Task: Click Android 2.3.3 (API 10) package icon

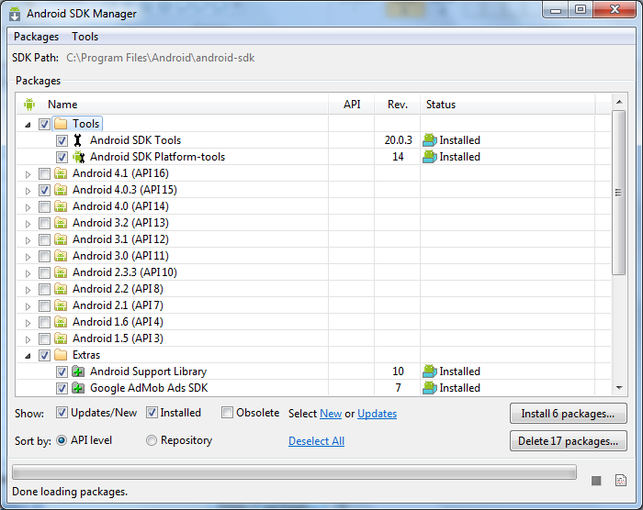Action: click(61, 272)
